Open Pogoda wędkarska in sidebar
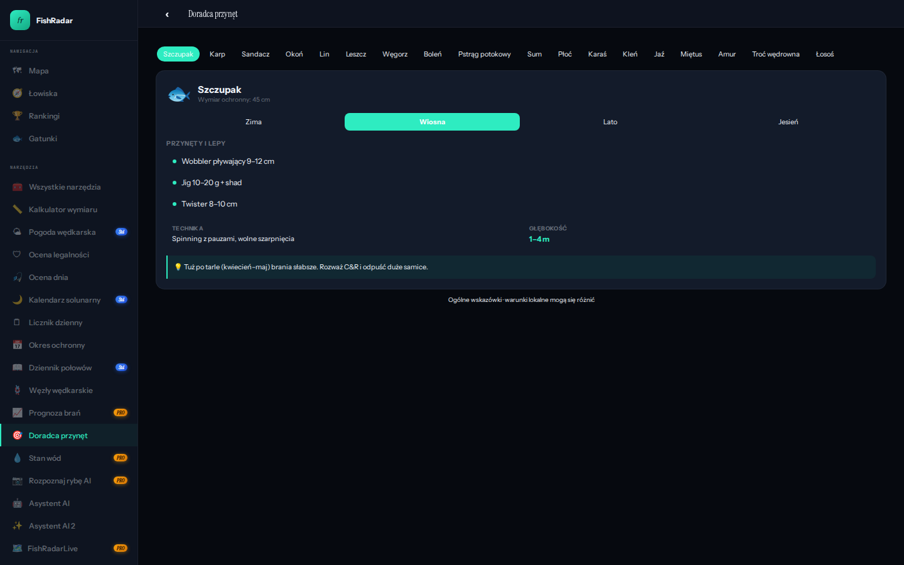 (62, 232)
